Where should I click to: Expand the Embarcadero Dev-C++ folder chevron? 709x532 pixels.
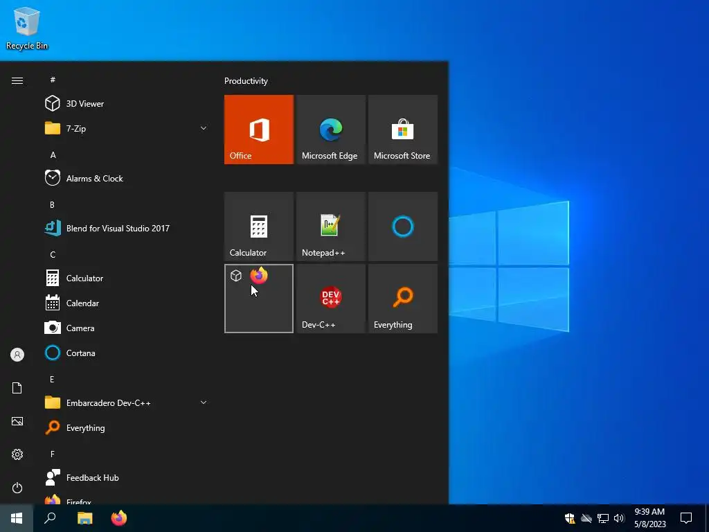(x=204, y=402)
